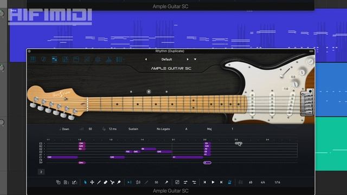The width and height of the screenshot is (347, 195).
Task: Open the second top-bar panel icon
Action: [x=43, y=59]
